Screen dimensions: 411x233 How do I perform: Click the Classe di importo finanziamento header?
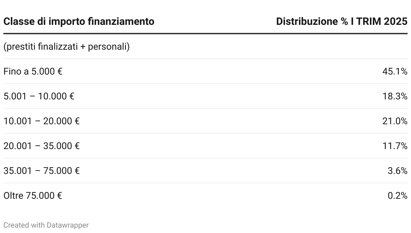(x=79, y=21)
